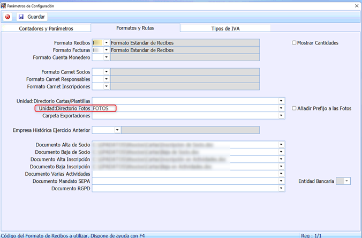The image size is (362, 238).
Task: Enable the Mostrar Cantidades checkbox
Action: [x=294, y=42]
